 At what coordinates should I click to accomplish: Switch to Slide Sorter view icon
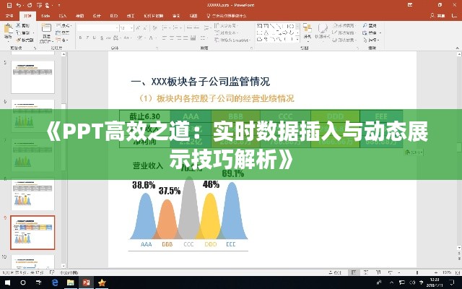[x=366, y=272]
